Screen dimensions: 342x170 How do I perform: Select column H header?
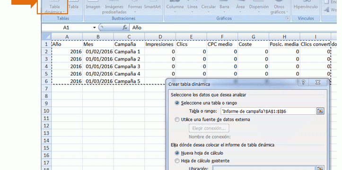pyautogui.click(x=284, y=37)
